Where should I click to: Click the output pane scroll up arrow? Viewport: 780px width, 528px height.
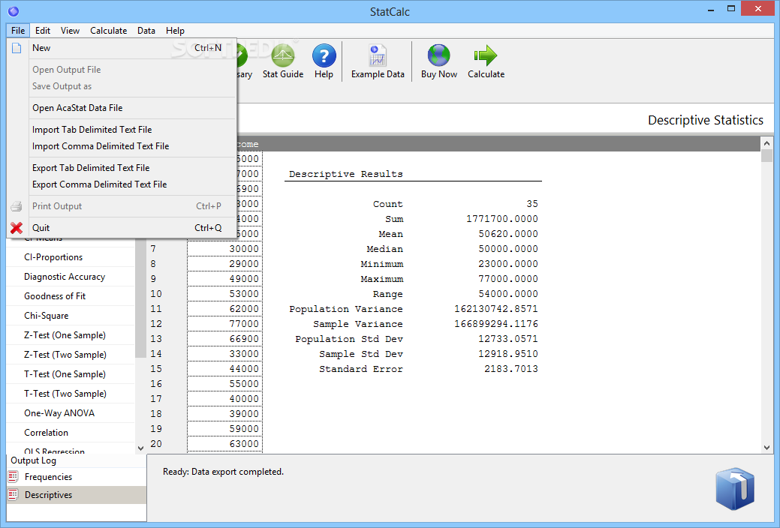click(x=766, y=143)
